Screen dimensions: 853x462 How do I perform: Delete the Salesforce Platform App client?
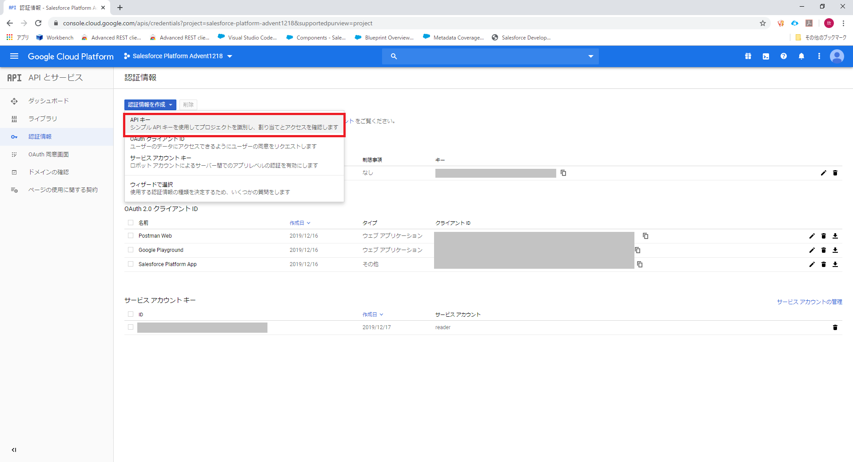click(824, 264)
